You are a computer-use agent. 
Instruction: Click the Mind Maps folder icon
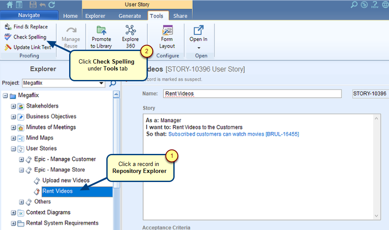coord(21,138)
